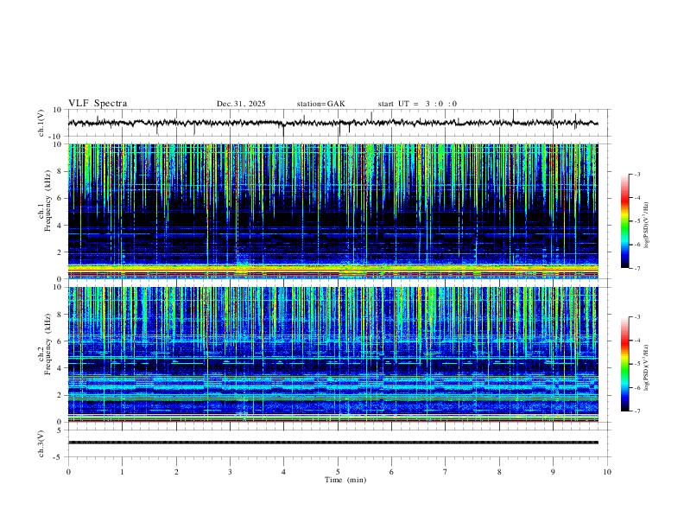This screenshot has width=684, height=529.
Task: Click time axis tick label "2"
Action: (176, 472)
